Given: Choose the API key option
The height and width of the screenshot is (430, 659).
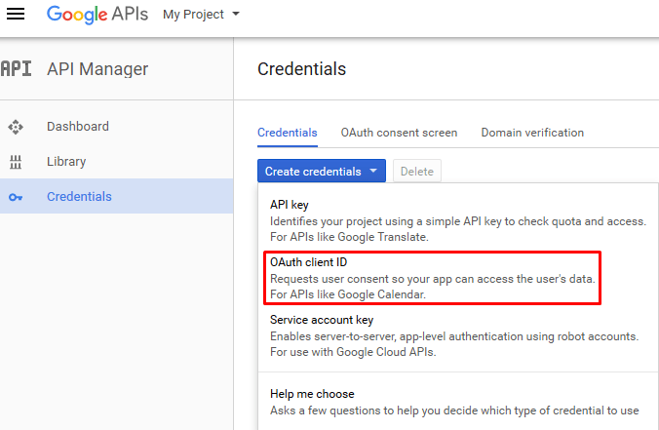Looking at the screenshot, I should coord(458,220).
